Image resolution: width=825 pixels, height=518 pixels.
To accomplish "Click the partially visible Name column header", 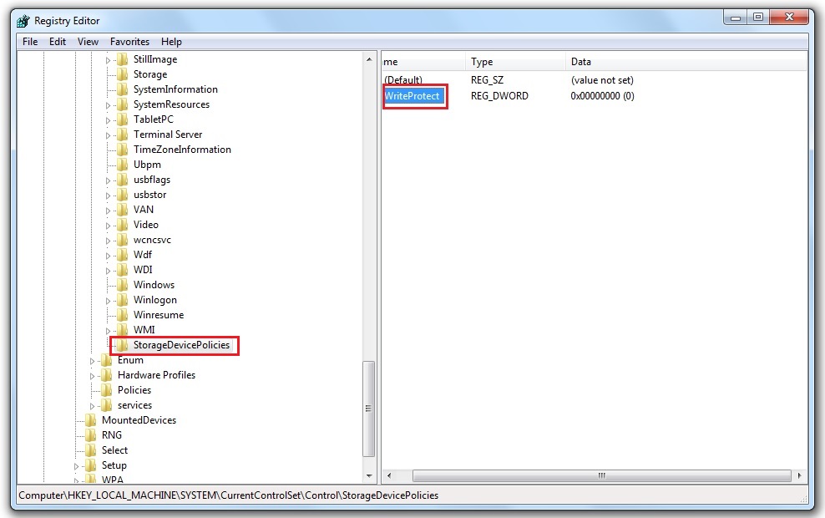I will (x=423, y=62).
